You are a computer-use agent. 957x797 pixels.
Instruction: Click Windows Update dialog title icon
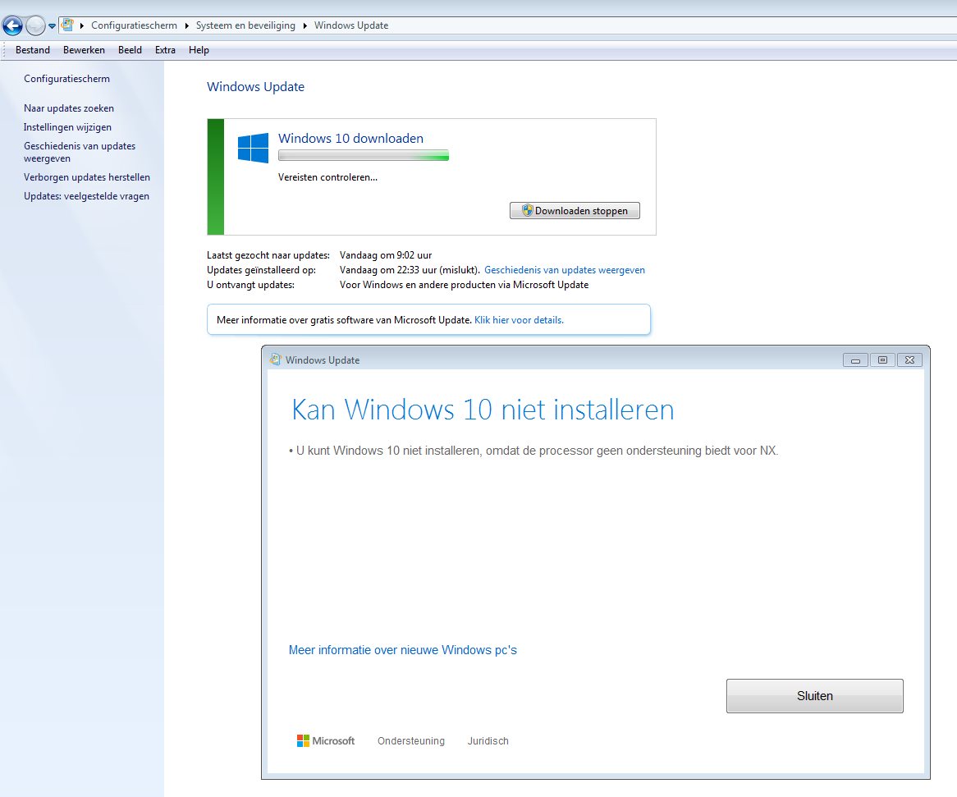(275, 360)
